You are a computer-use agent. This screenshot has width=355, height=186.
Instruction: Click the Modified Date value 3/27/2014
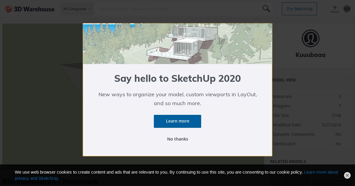click(x=331, y=125)
